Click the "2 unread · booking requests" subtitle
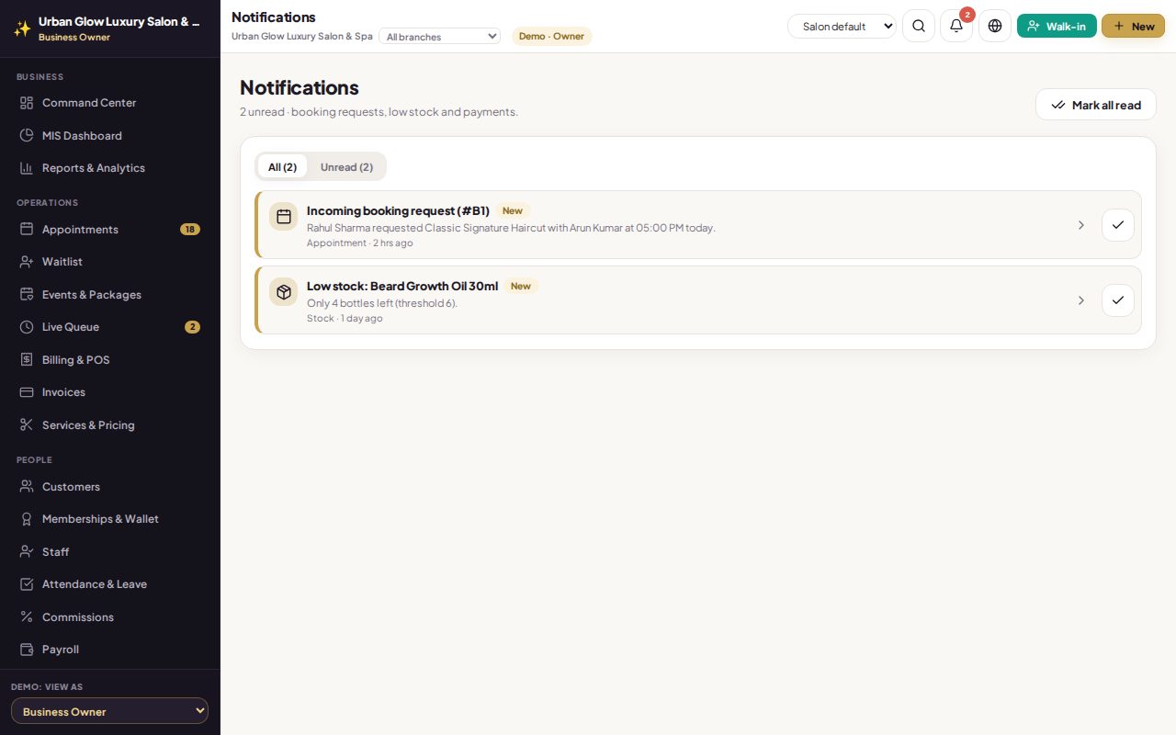 pos(379,112)
